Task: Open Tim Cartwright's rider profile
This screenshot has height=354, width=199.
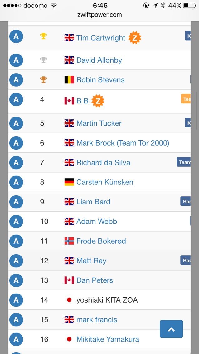Action: click(100, 38)
